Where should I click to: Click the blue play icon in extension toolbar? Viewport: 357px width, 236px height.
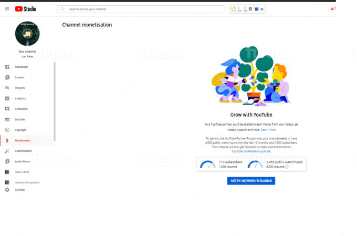click(x=257, y=9)
